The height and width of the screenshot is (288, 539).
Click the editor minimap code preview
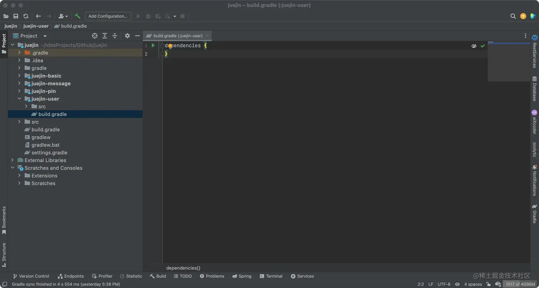point(509,62)
